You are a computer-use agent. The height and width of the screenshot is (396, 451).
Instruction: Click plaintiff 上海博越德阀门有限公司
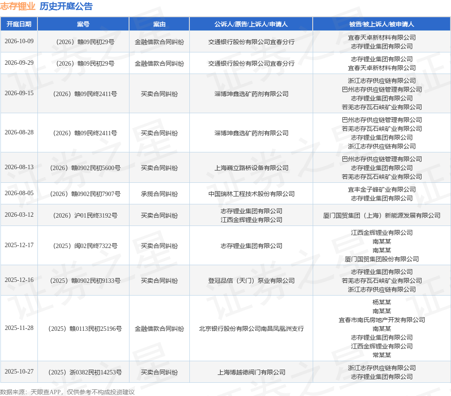click(251, 372)
